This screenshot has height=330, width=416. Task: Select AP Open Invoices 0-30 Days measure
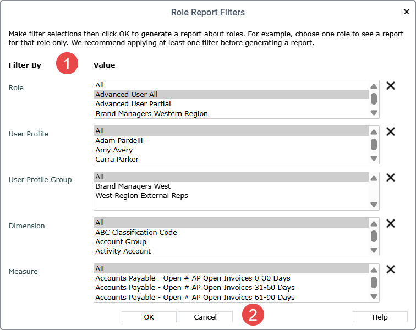coord(231,278)
